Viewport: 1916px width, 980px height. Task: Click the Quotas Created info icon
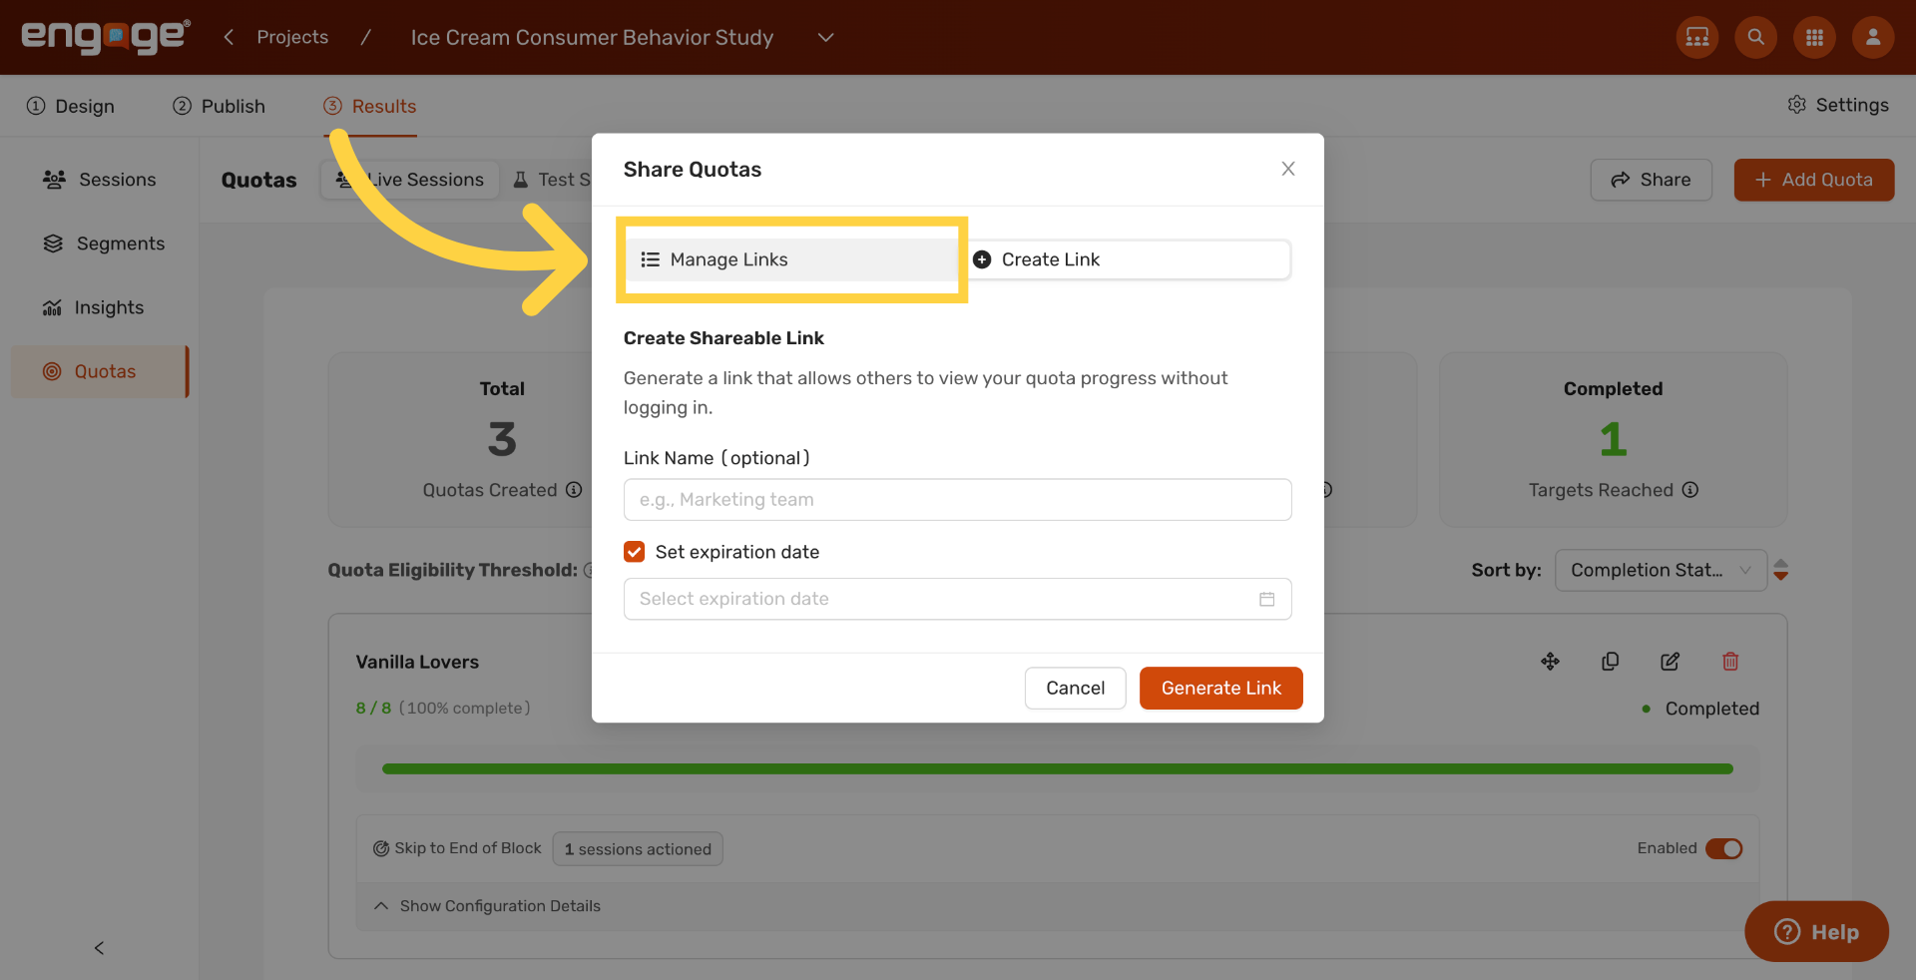coord(574,490)
